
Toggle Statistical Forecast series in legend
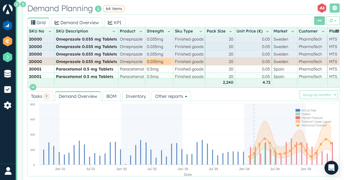pyautogui.click(x=313, y=125)
